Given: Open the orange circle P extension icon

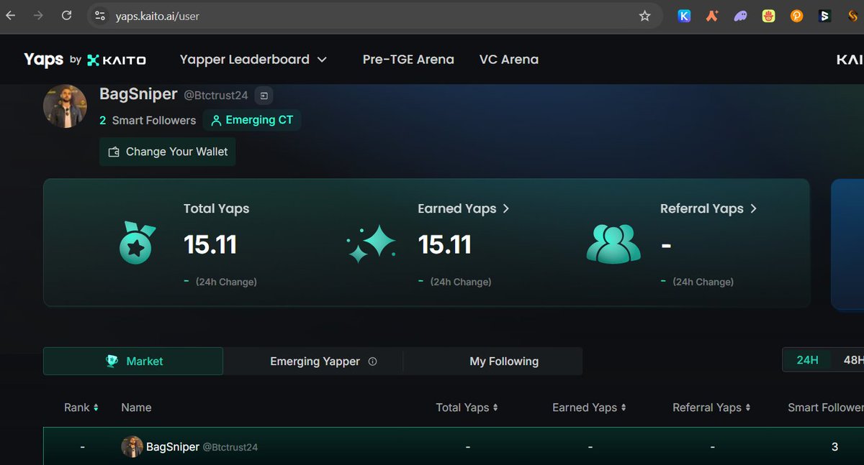Looking at the screenshot, I should [796, 16].
